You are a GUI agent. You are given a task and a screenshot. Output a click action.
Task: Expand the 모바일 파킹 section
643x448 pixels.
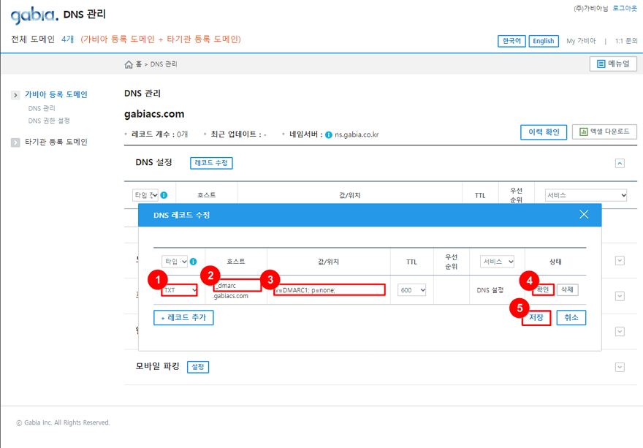(x=620, y=367)
